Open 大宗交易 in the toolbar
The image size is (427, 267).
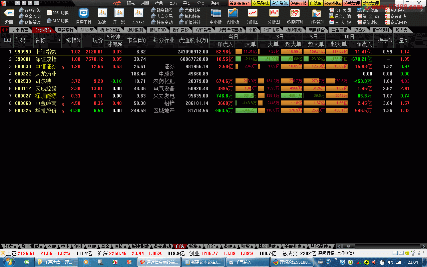pyautogui.click(x=162, y=16)
